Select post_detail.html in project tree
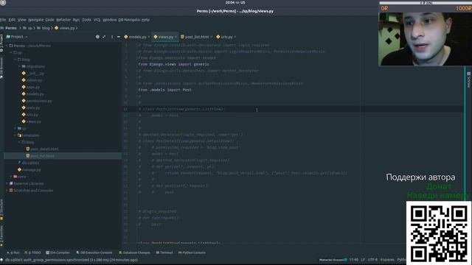This screenshot has height=265, width=472. click(42, 149)
